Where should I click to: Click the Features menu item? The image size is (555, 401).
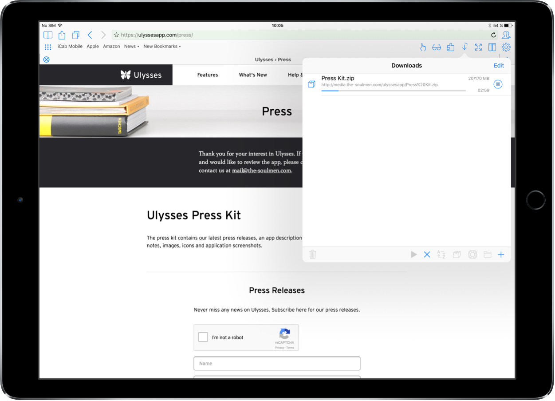tap(208, 75)
